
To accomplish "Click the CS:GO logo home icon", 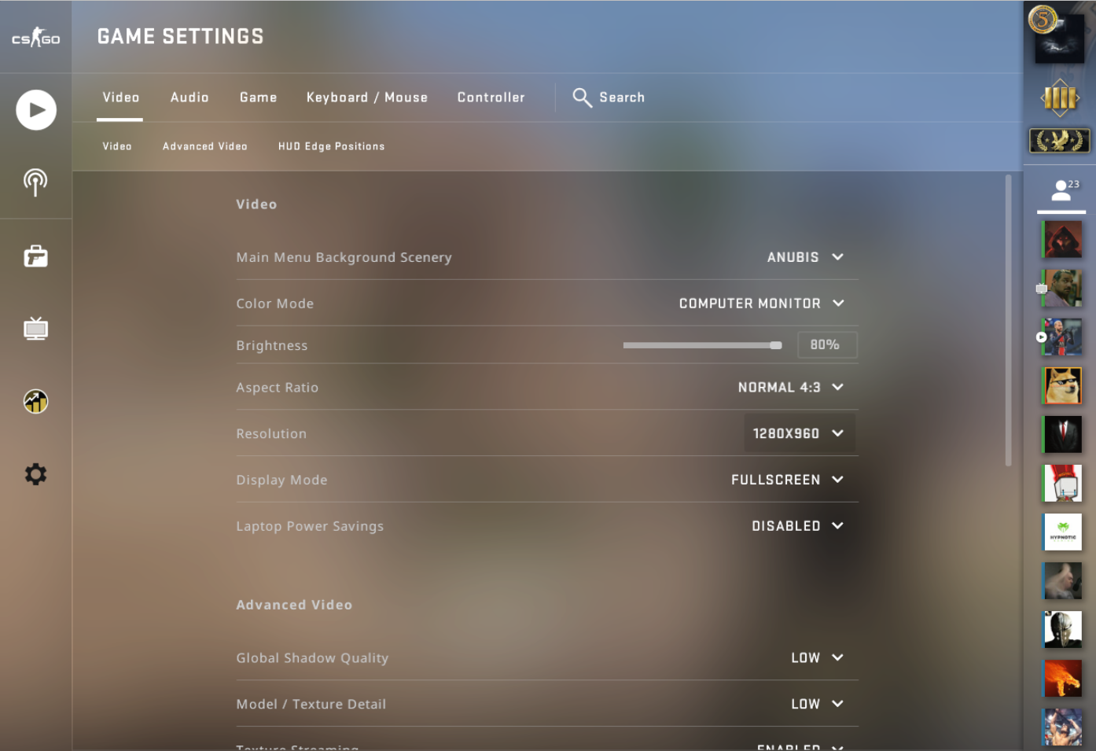I will [35, 37].
